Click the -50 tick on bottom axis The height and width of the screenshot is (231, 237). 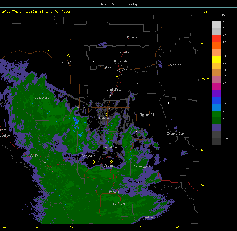click(x=70, y=227)
